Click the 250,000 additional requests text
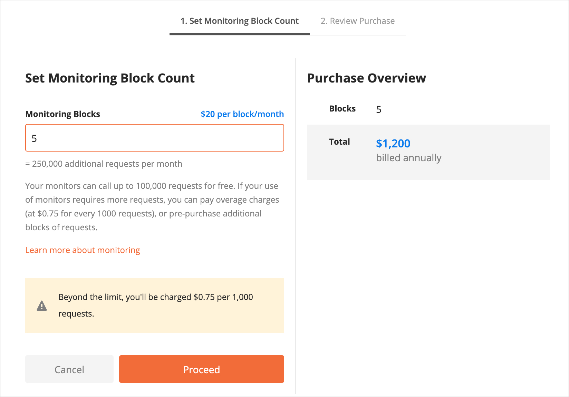569x397 pixels. point(104,164)
